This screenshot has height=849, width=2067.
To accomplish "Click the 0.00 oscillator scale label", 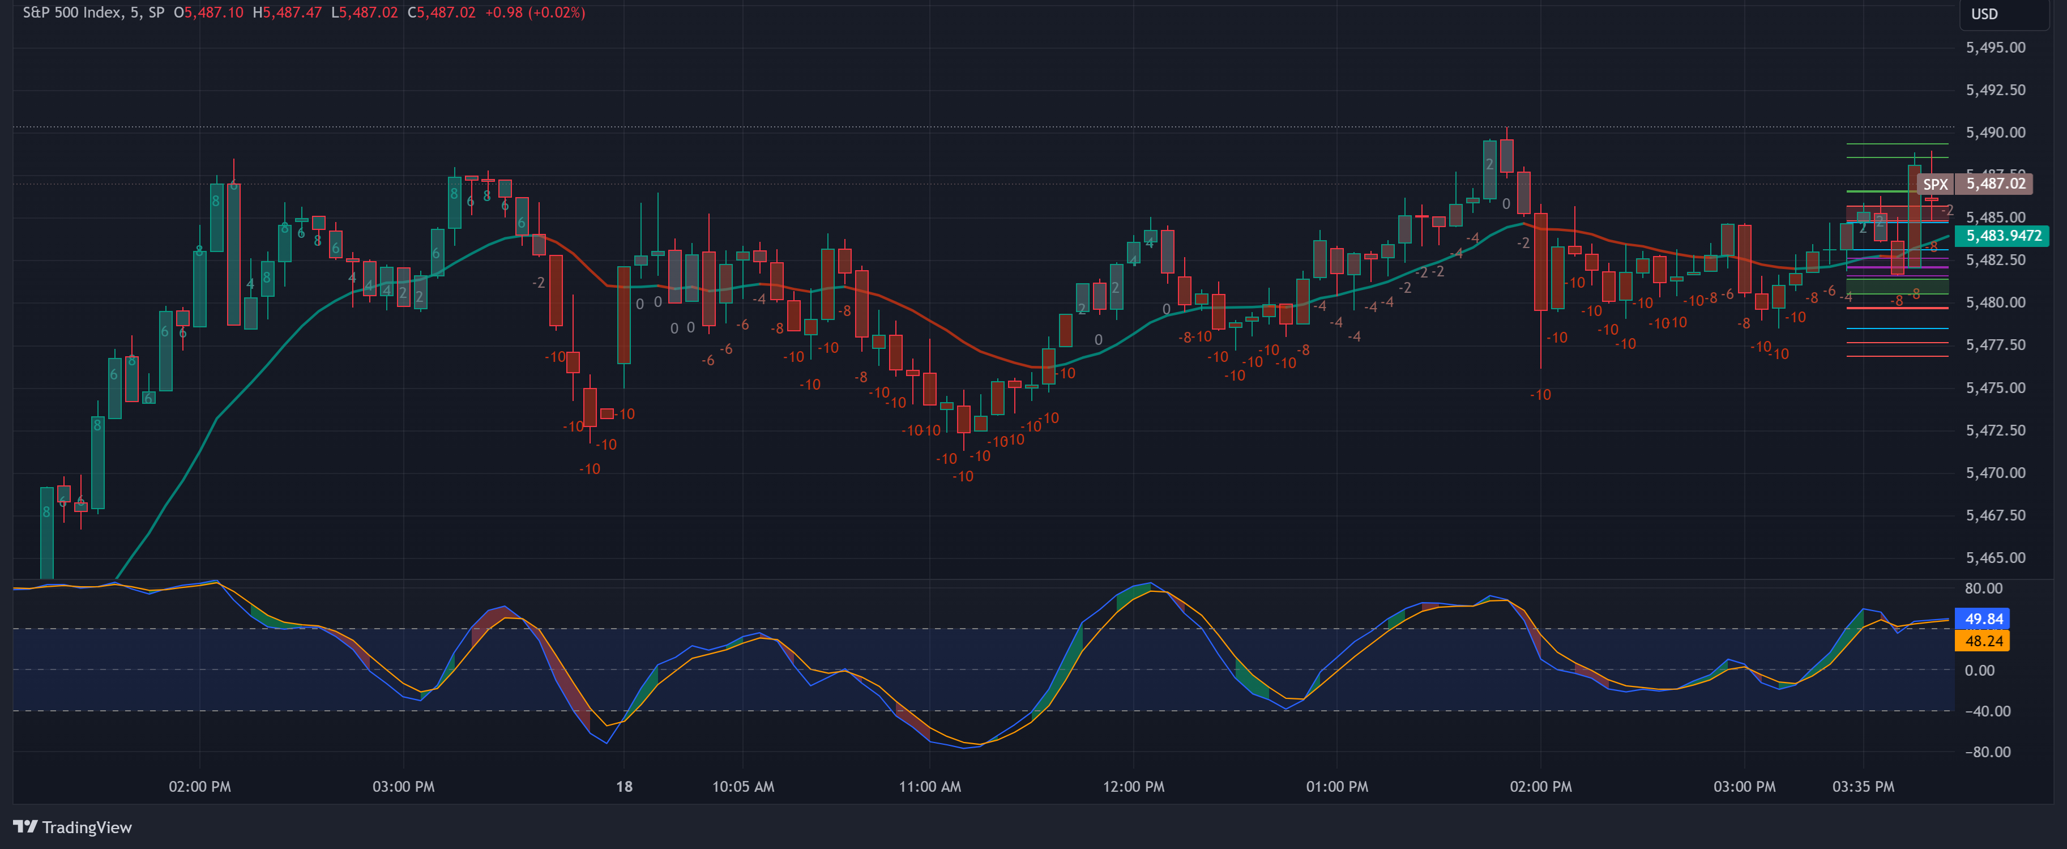I will pos(1980,670).
